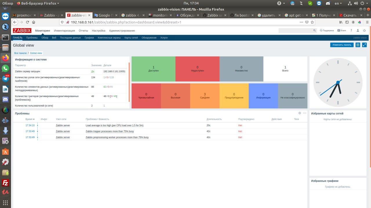This screenshot has height=208, width=371.
Task: Close the active zabbix-vision browser tab
Action: [89, 15]
